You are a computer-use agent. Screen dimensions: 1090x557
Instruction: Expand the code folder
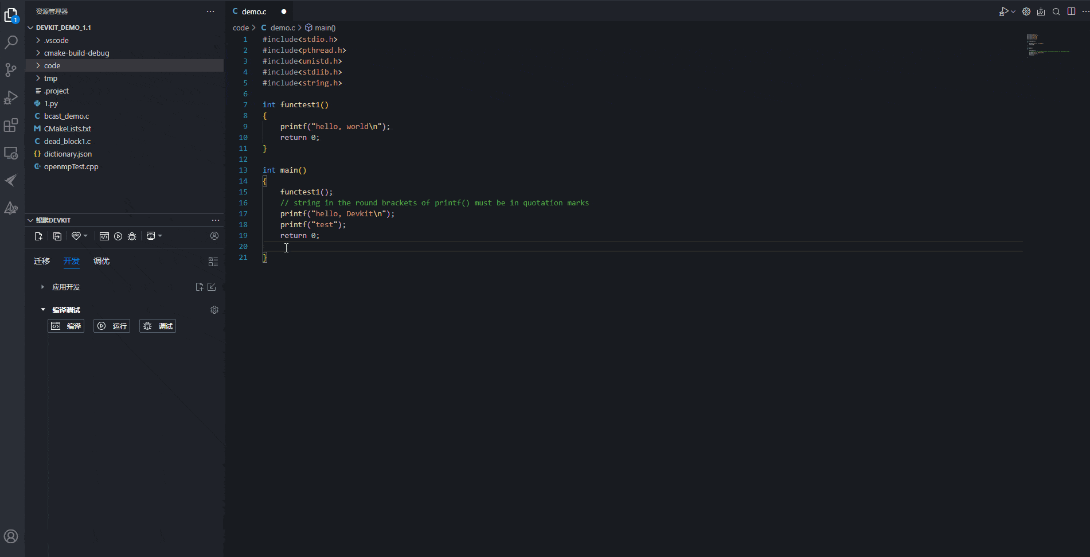(38, 65)
